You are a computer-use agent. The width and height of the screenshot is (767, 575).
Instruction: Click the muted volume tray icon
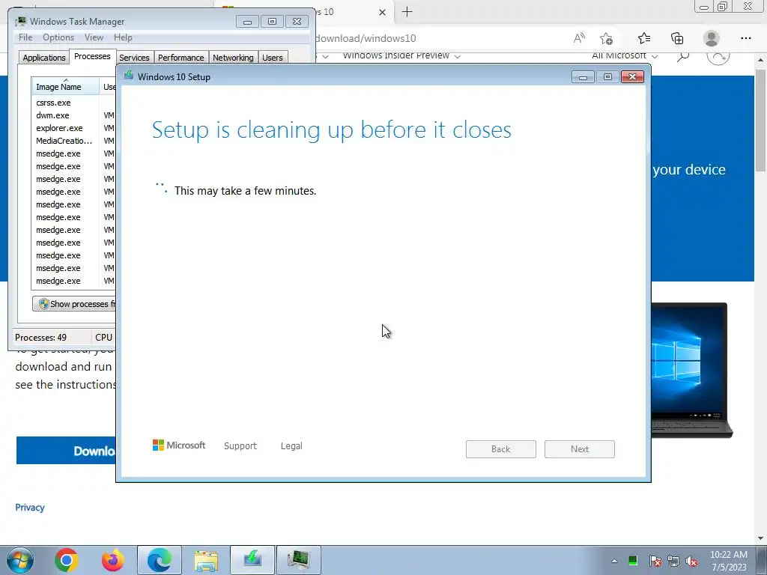[x=691, y=561]
